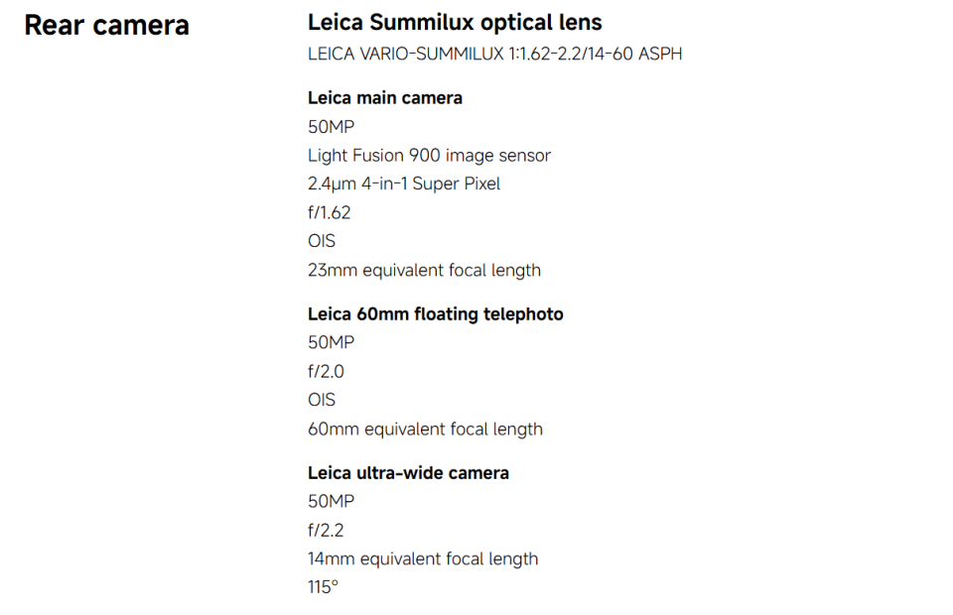Select OIS under floating telephoto
The image size is (953, 615).
click(321, 400)
